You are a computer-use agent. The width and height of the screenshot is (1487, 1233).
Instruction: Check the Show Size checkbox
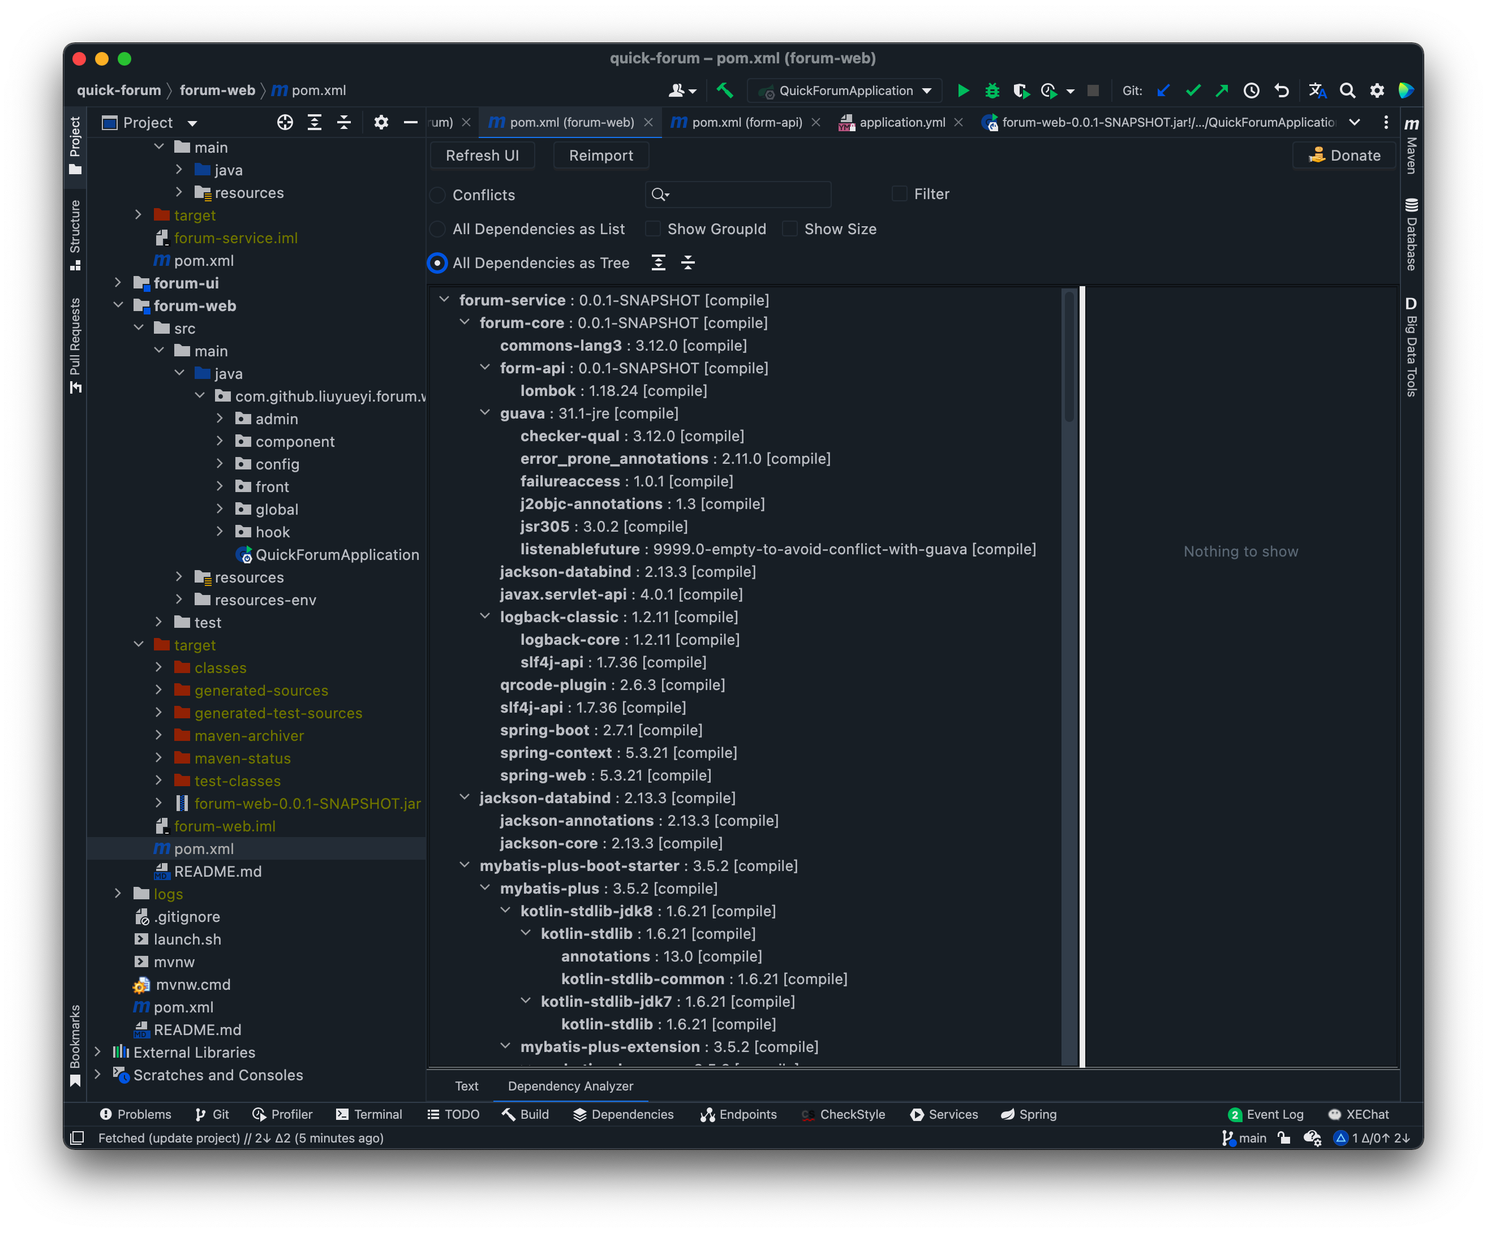pos(790,229)
